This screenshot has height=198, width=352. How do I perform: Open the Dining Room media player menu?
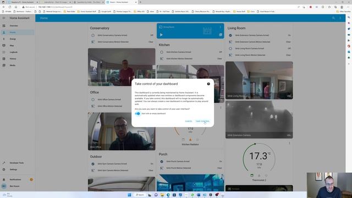click(x=220, y=27)
